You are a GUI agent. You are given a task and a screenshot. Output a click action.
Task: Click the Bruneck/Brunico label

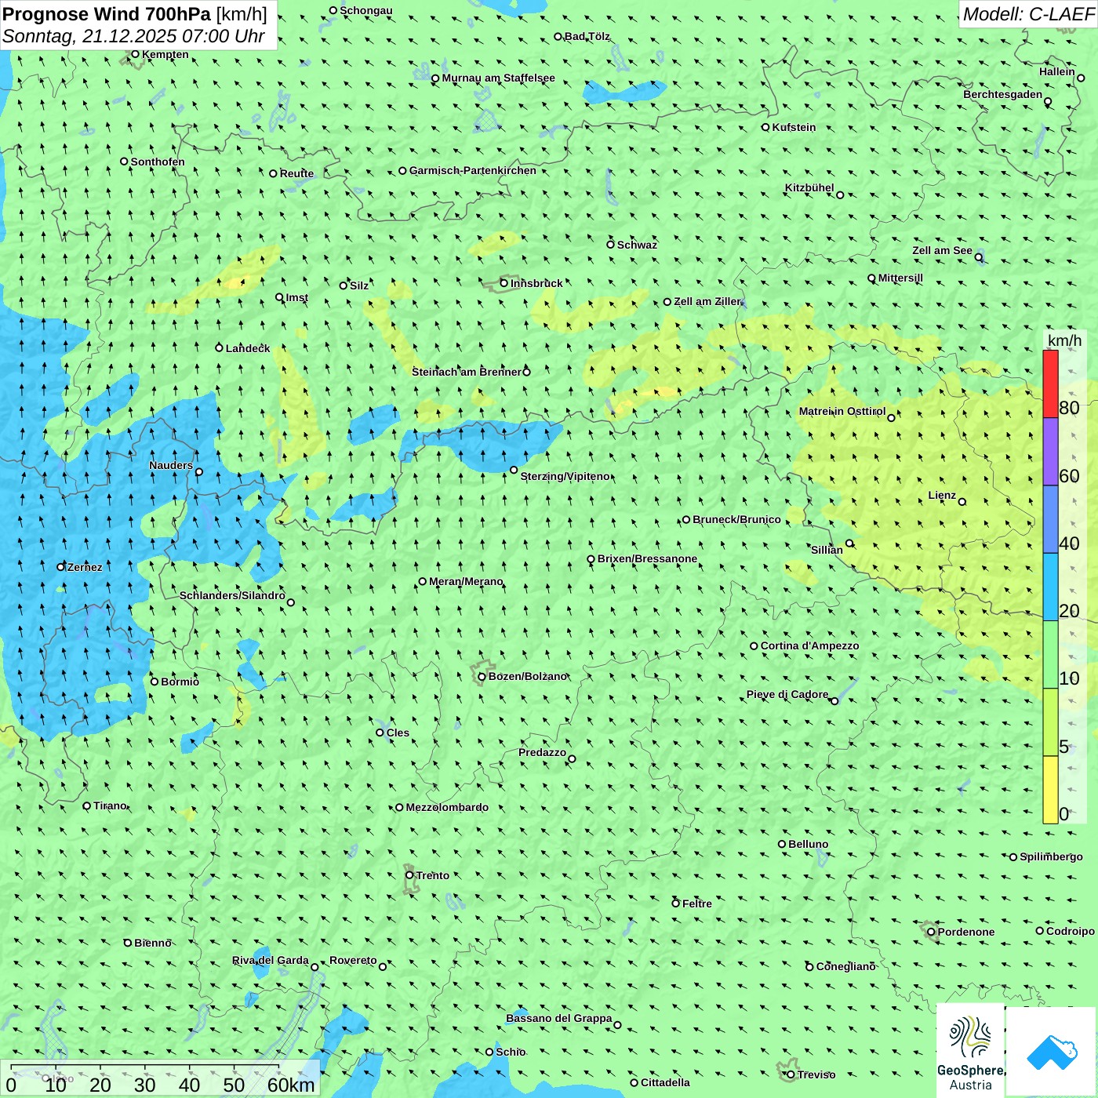coord(736,519)
